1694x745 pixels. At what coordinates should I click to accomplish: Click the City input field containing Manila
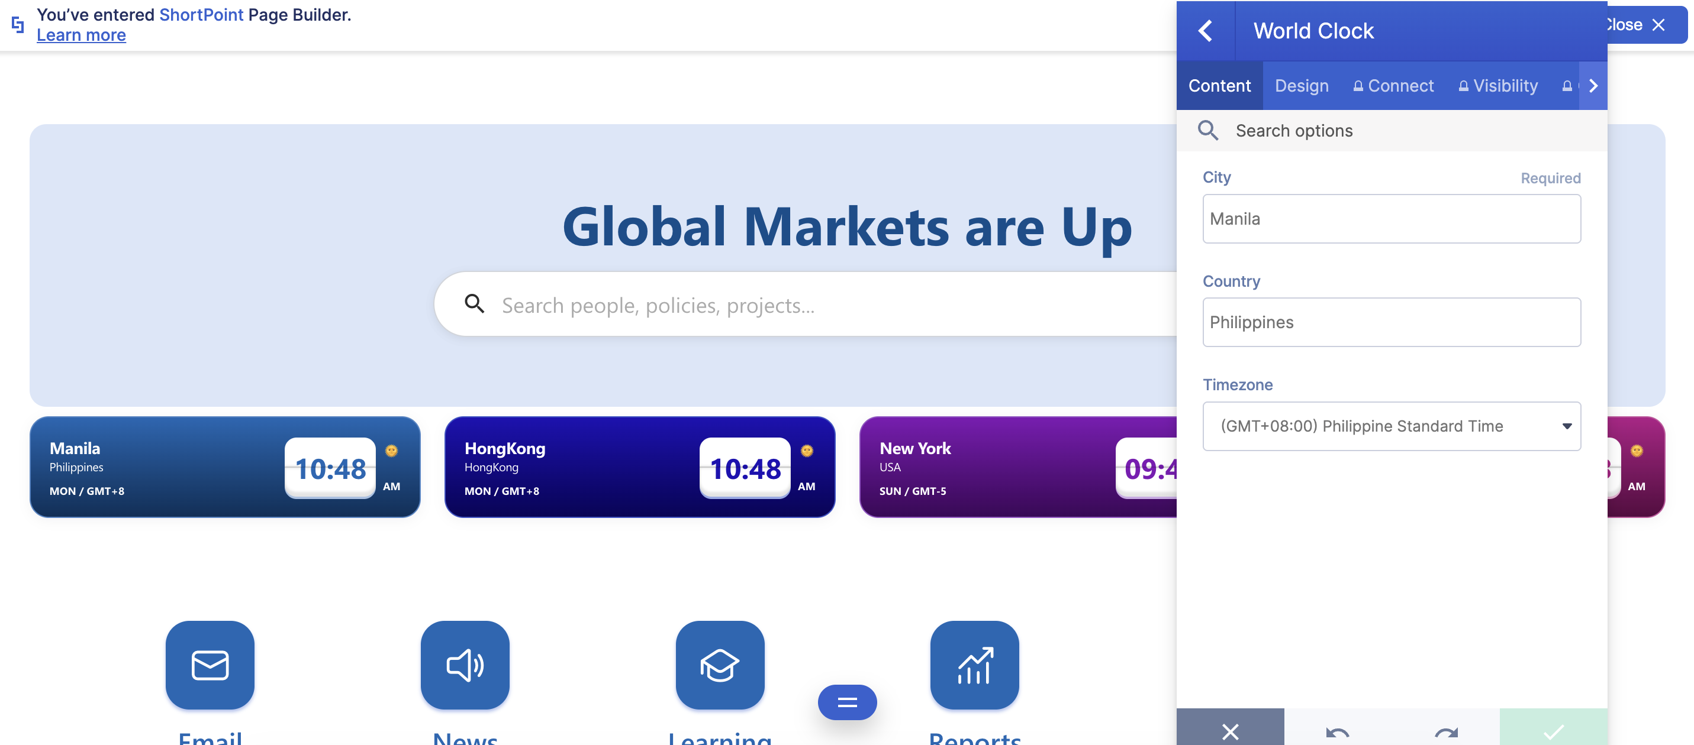pyautogui.click(x=1391, y=219)
